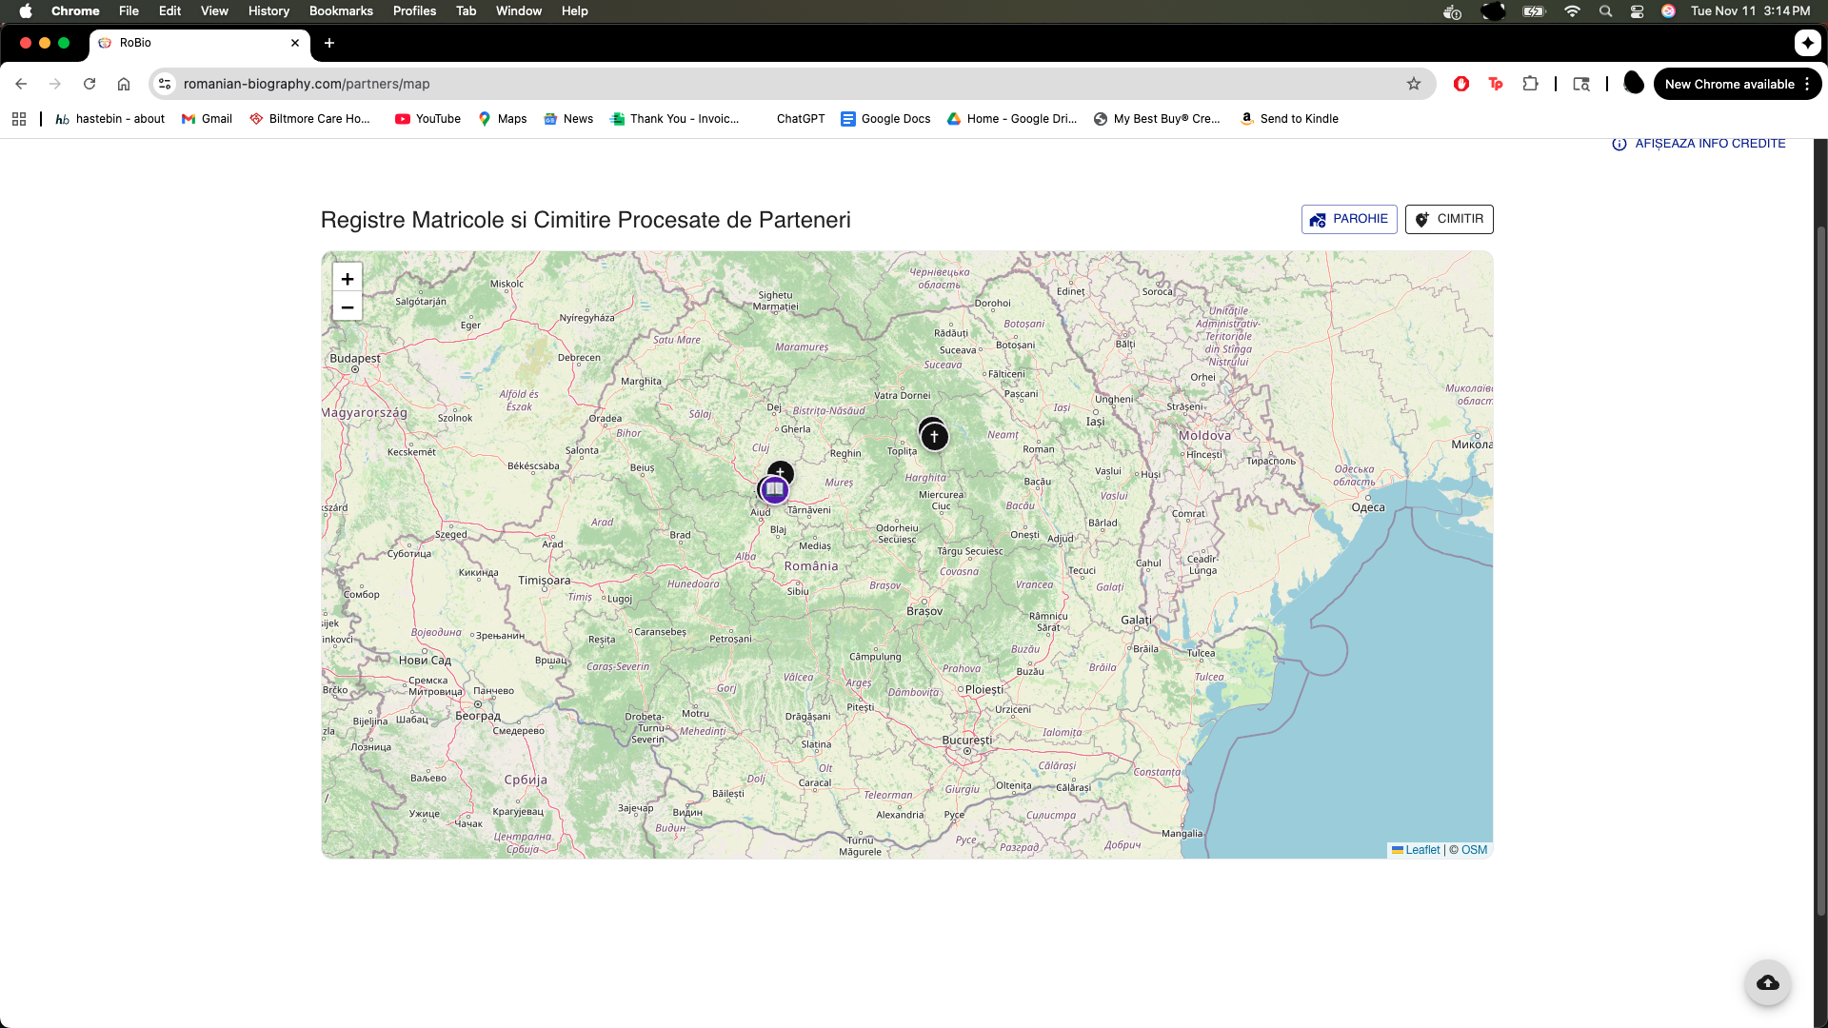1828x1028 pixels.
Task: Bookmark this page with the star icon
Action: (1414, 84)
